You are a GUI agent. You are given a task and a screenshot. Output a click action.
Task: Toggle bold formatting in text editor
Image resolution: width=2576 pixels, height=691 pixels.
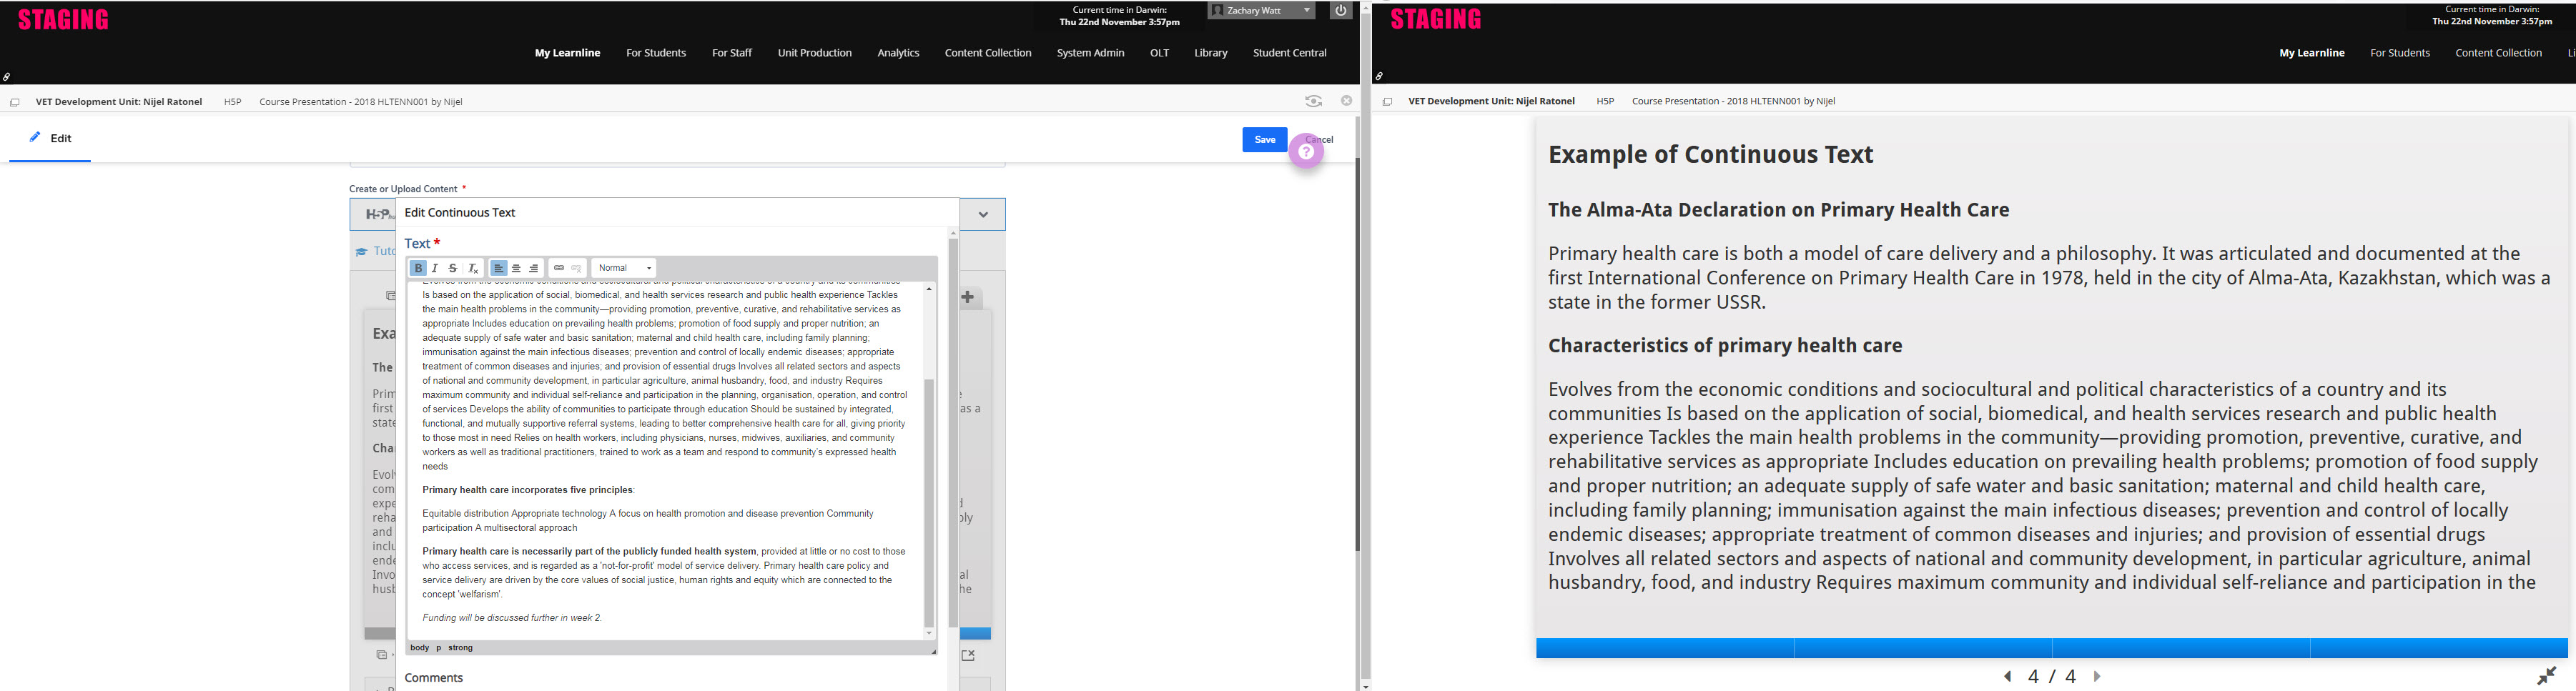pos(418,268)
